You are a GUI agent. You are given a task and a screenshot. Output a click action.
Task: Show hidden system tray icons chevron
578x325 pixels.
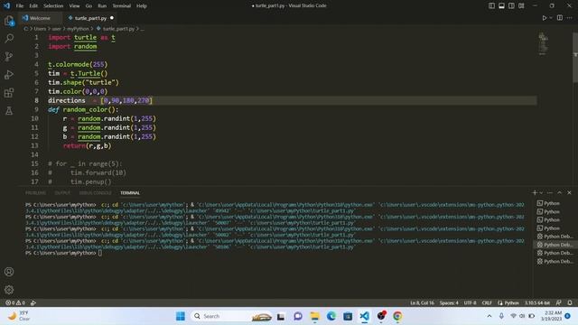click(x=489, y=316)
